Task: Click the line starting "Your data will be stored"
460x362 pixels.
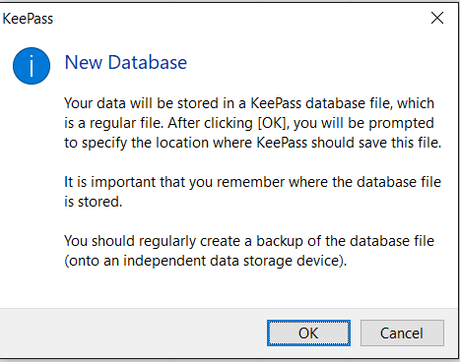Action: [x=249, y=103]
